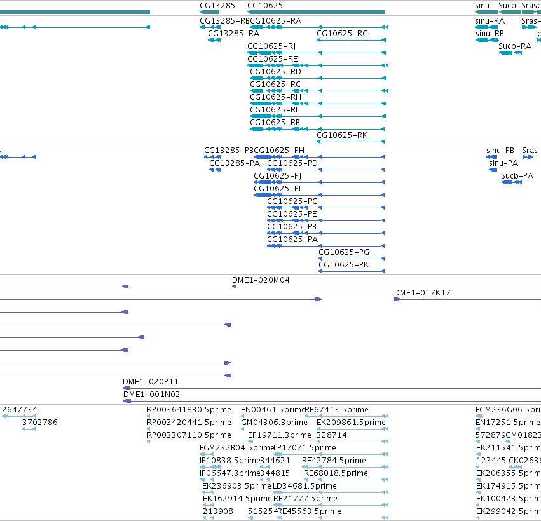This screenshot has height=521, width=541.
Task: Choose transcript CG10625-RH
Action: [x=275, y=97]
